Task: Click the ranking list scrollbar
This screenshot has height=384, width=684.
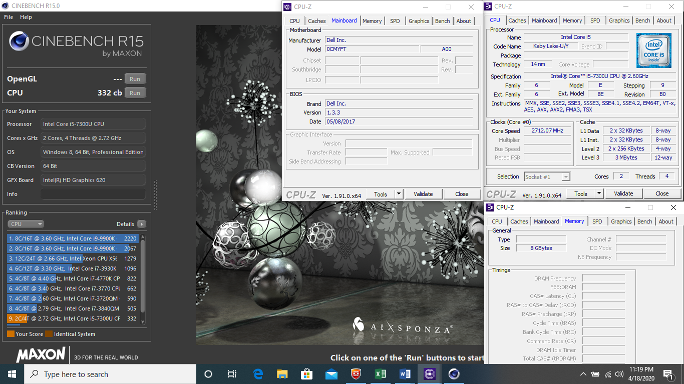Action: (x=143, y=275)
